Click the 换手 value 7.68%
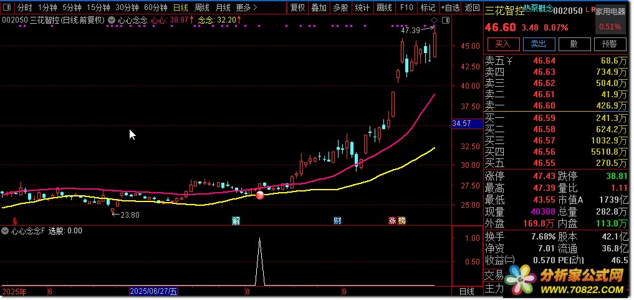Image resolution: width=634 pixels, height=300 pixels. pyautogui.click(x=543, y=236)
